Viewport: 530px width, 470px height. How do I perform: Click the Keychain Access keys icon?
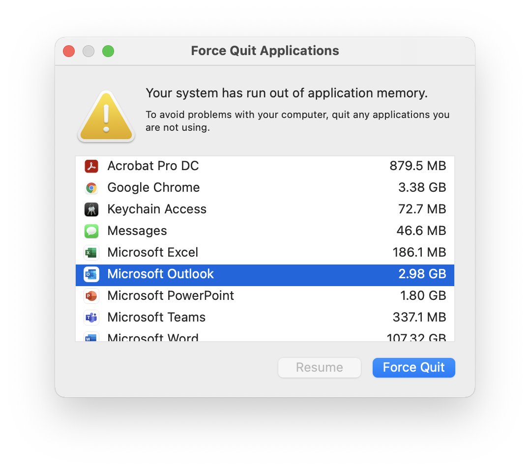click(91, 209)
